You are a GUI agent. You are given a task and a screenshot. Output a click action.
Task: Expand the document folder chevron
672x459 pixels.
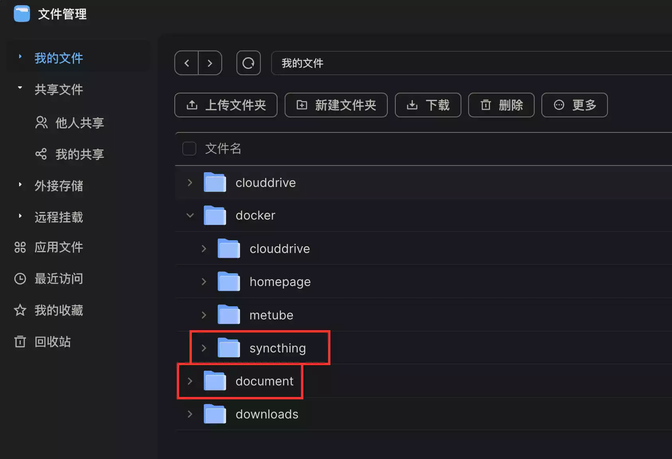tap(190, 381)
